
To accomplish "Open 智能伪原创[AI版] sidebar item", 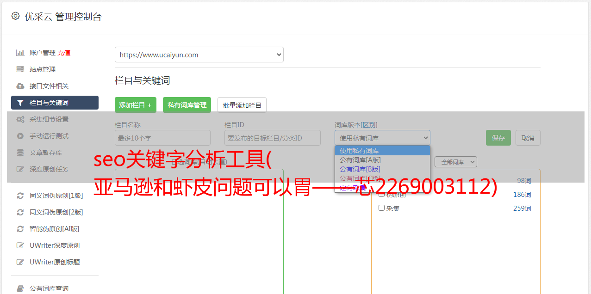I will click(55, 229).
